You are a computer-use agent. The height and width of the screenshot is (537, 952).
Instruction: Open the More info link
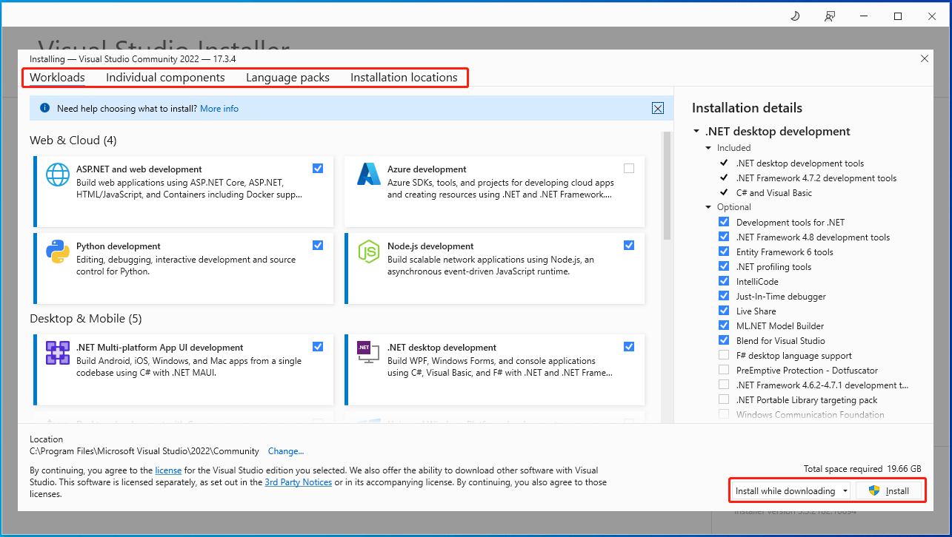219,109
